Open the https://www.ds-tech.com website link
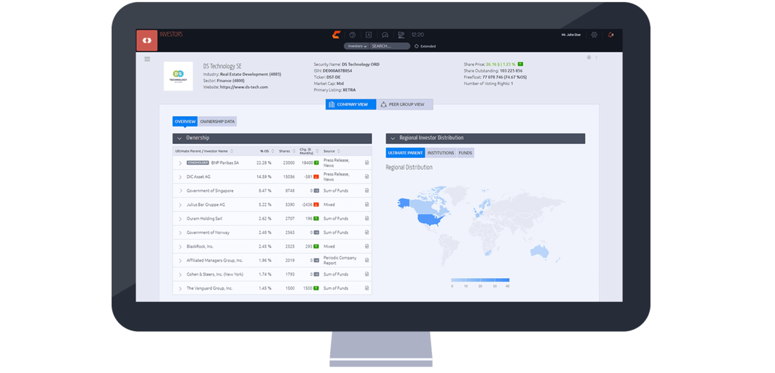Viewport: 775px width, 373px height. point(244,87)
